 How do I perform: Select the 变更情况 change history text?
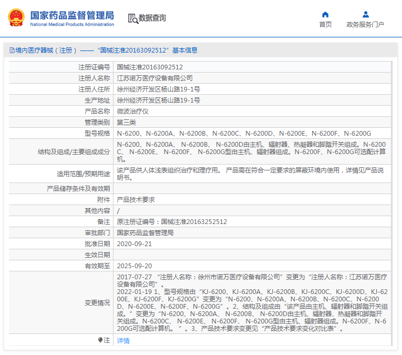tap(252, 303)
